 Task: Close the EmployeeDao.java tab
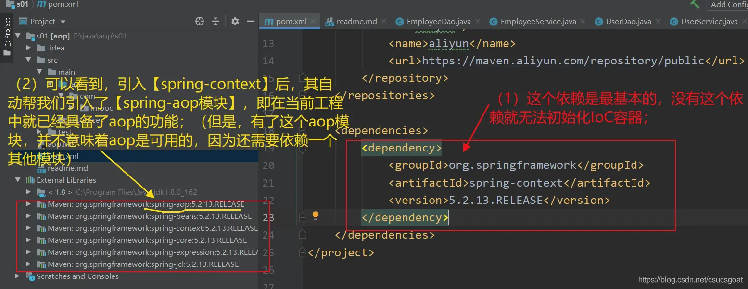pos(478,21)
